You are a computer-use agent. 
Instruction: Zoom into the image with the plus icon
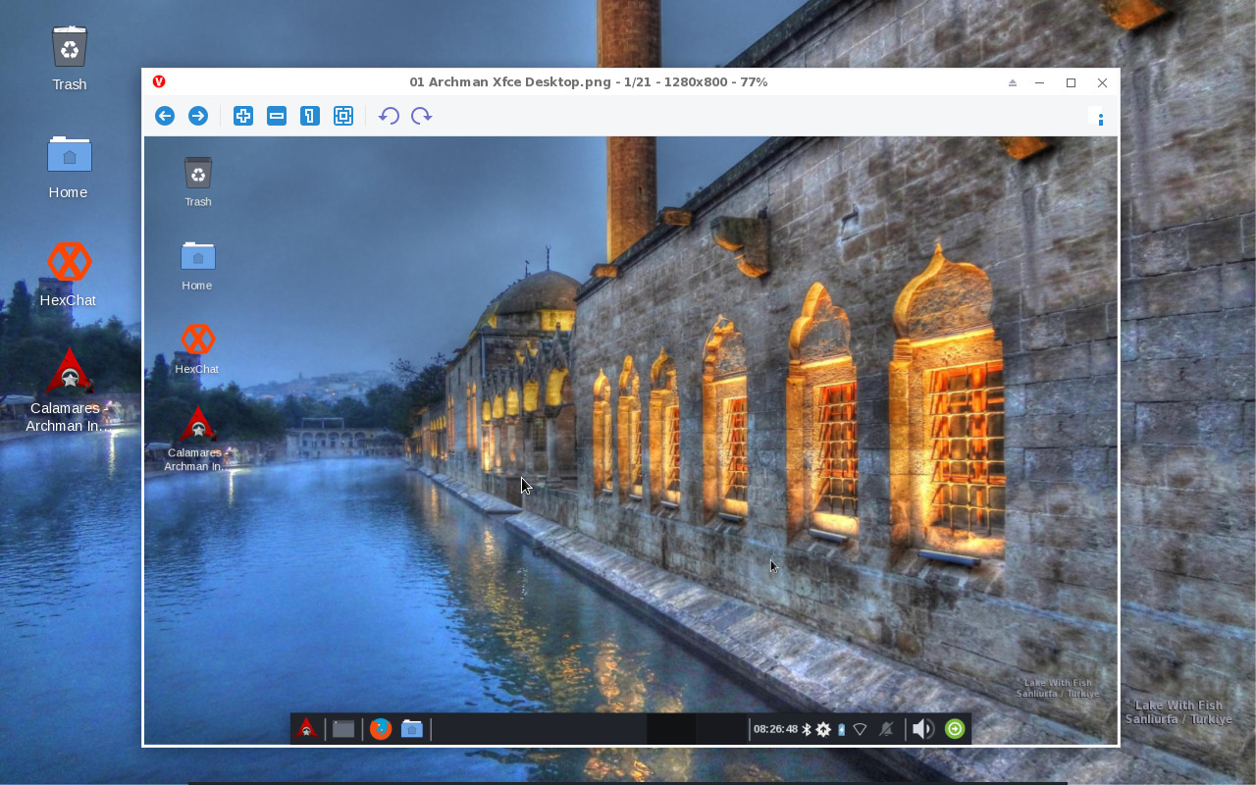pos(242,115)
